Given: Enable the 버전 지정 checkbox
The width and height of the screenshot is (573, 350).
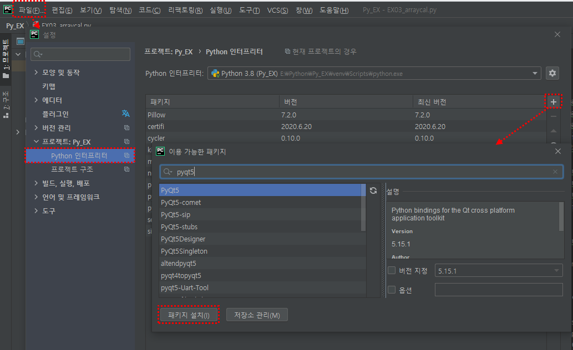Looking at the screenshot, I should coord(392,270).
